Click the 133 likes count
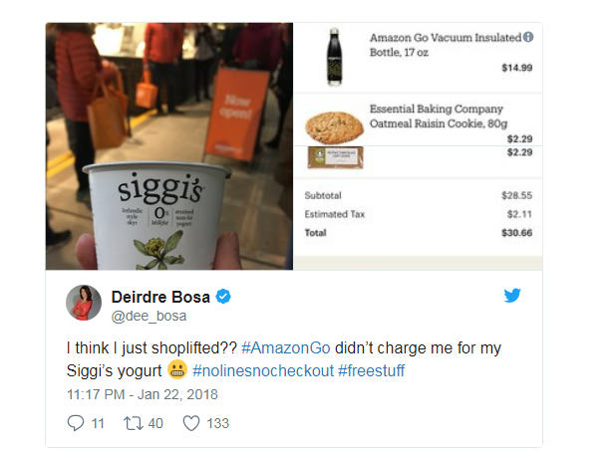613x451 pixels. coord(217,423)
